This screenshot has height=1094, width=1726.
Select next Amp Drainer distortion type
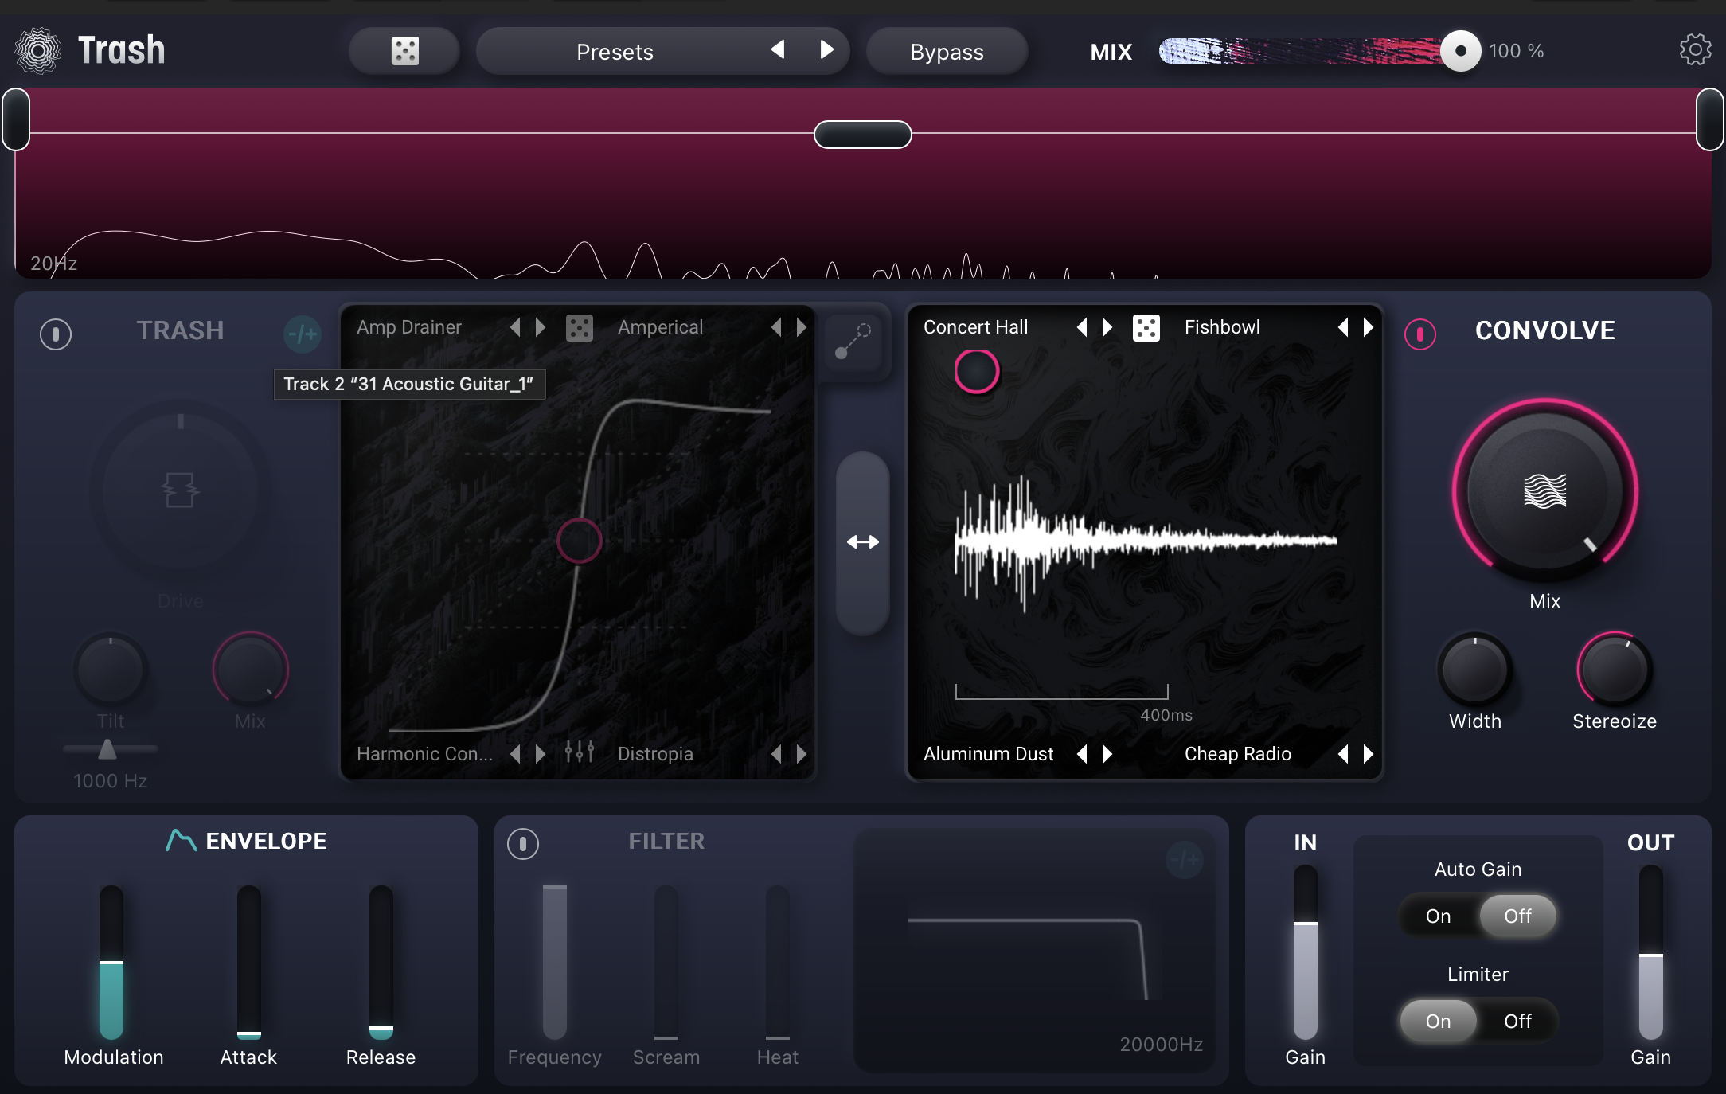click(x=541, y=327)
